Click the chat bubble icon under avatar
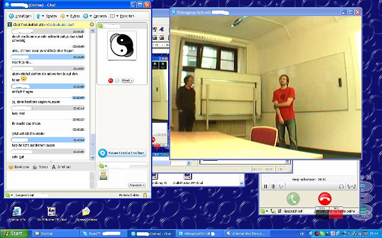Image resolution: width=382 pixels, height=238 pixels. click(x=117, y=80)
